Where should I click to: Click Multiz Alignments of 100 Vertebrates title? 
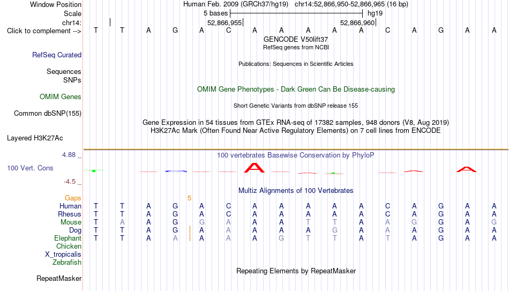coord(296,191)
